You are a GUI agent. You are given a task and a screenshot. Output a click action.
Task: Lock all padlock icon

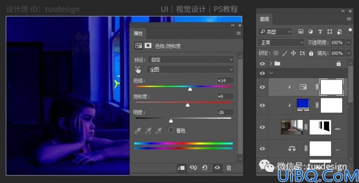pos(311,53)
